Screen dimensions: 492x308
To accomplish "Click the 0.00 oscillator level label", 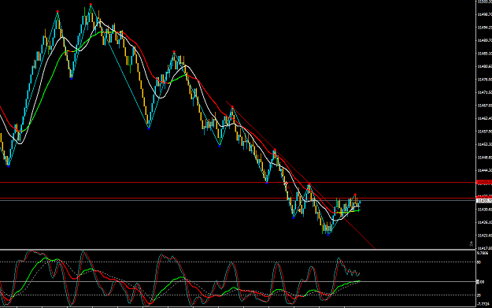I will (480, 282).
